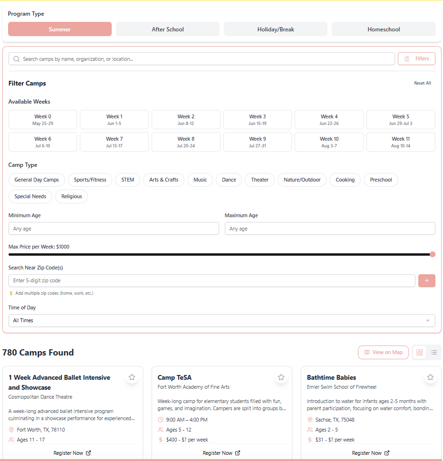Open the Time of Day dropdown
443x461 pixels.
[221, 320]
